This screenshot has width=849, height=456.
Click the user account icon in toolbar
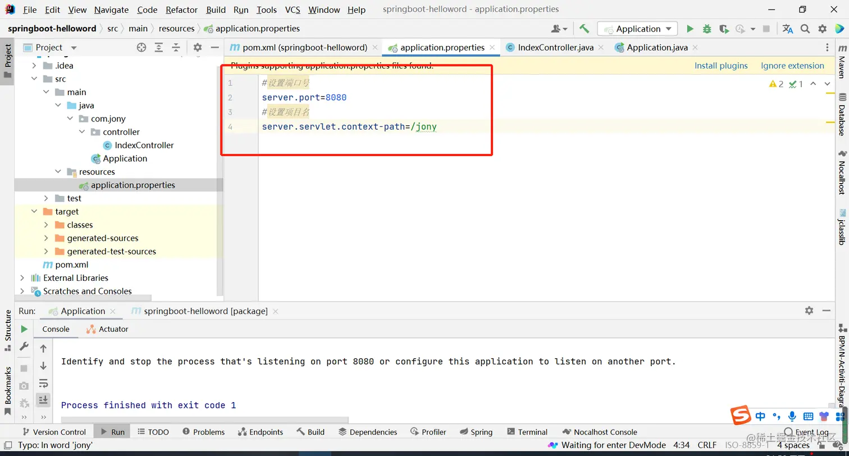click(559, 29)
